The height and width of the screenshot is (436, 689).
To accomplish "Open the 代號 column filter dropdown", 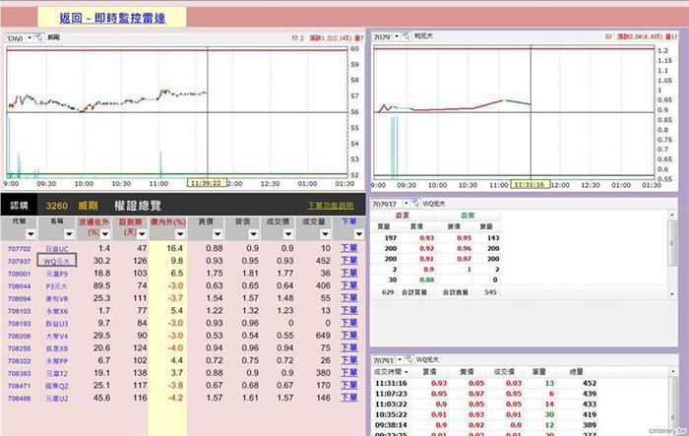I will (x=31, y=234).
